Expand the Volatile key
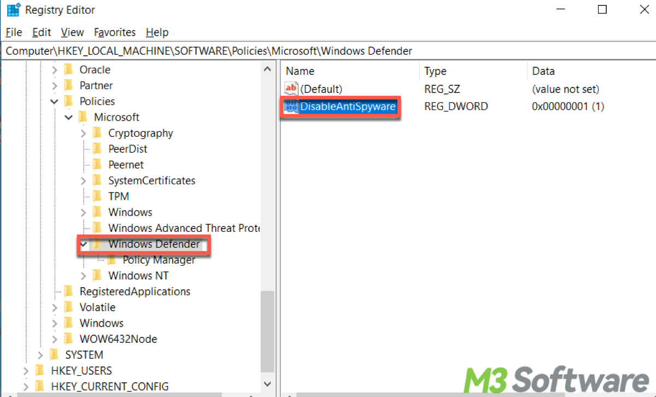 (x=54, y=308)
